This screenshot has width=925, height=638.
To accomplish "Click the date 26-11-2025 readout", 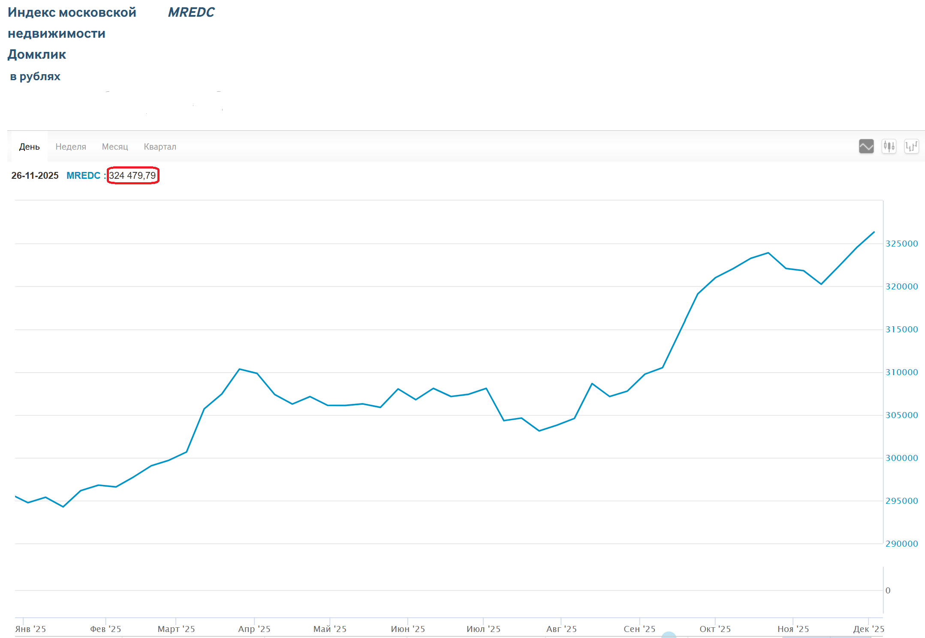I will coord(35,175).
